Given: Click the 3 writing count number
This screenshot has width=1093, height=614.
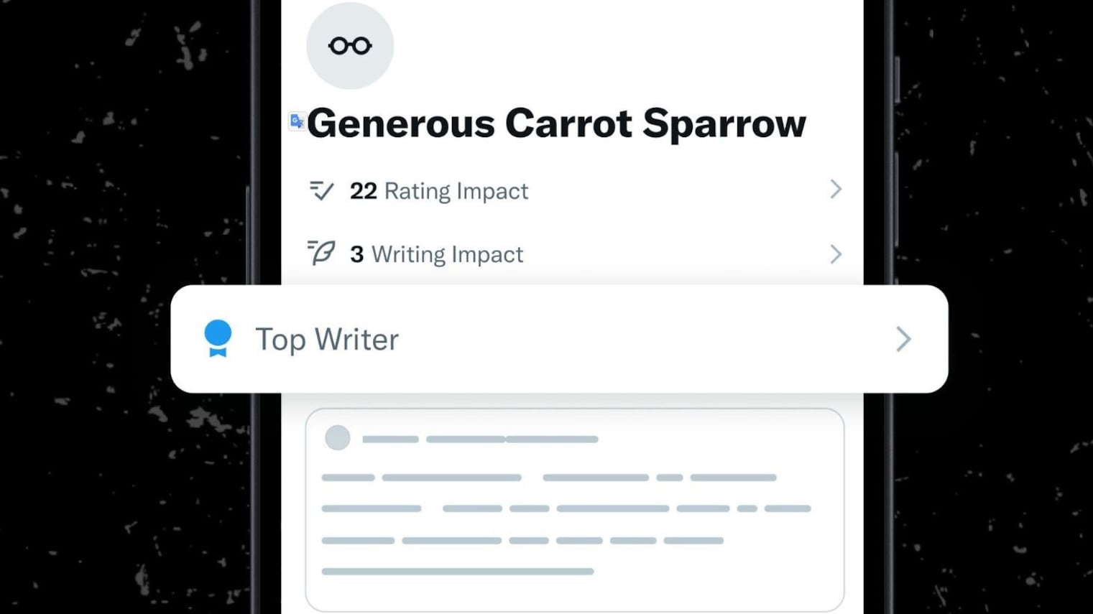Looking at the screenshot, I should tap(356, 254).
